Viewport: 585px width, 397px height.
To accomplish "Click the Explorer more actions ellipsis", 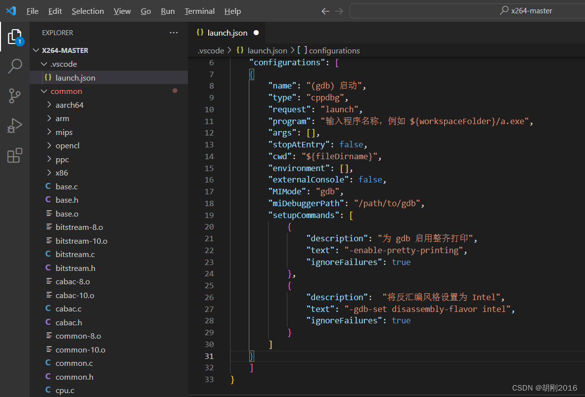I will (174, 33).
